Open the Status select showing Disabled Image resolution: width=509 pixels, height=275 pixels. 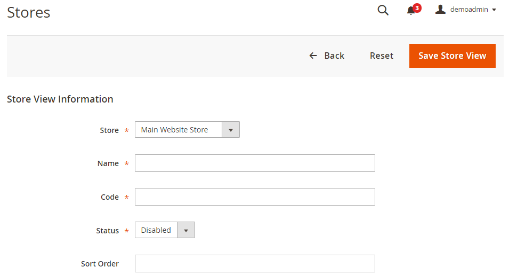point(156,230)
